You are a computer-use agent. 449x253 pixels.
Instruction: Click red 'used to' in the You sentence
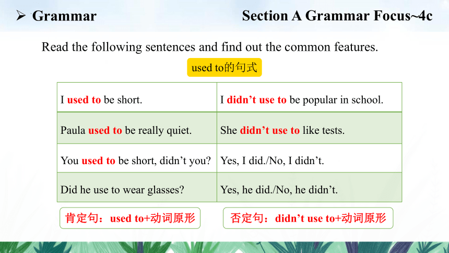[x=98, y=160]
